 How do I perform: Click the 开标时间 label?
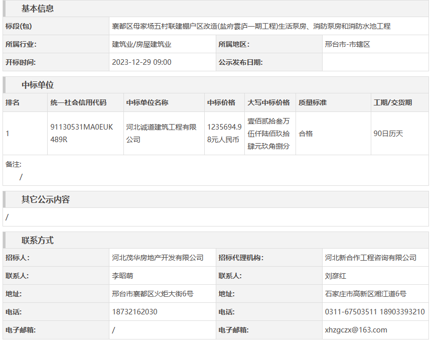(21, 62)
